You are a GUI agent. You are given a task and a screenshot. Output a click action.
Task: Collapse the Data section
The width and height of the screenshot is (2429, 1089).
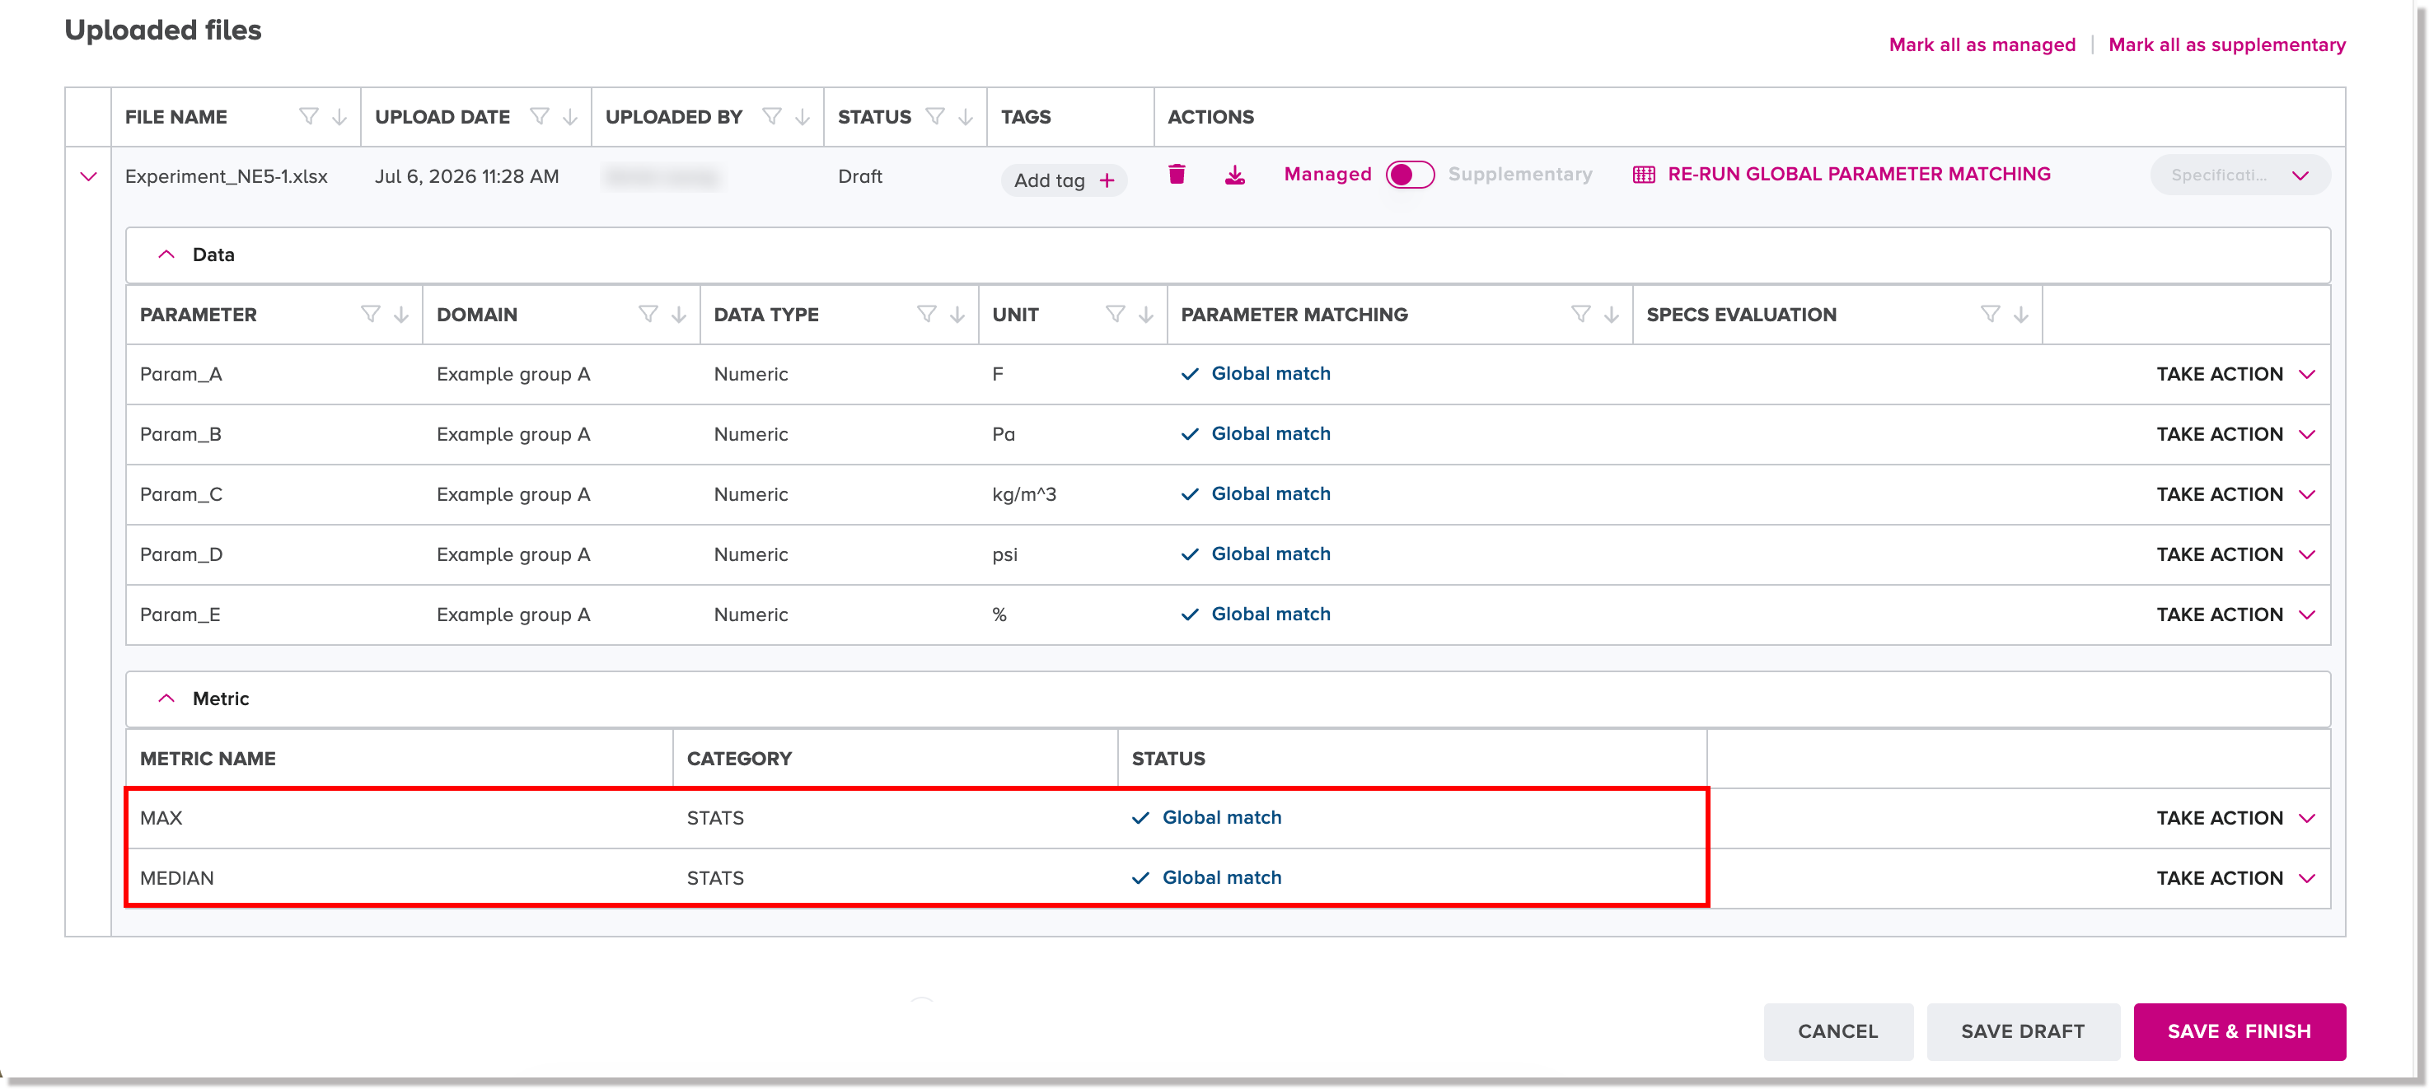166,255
